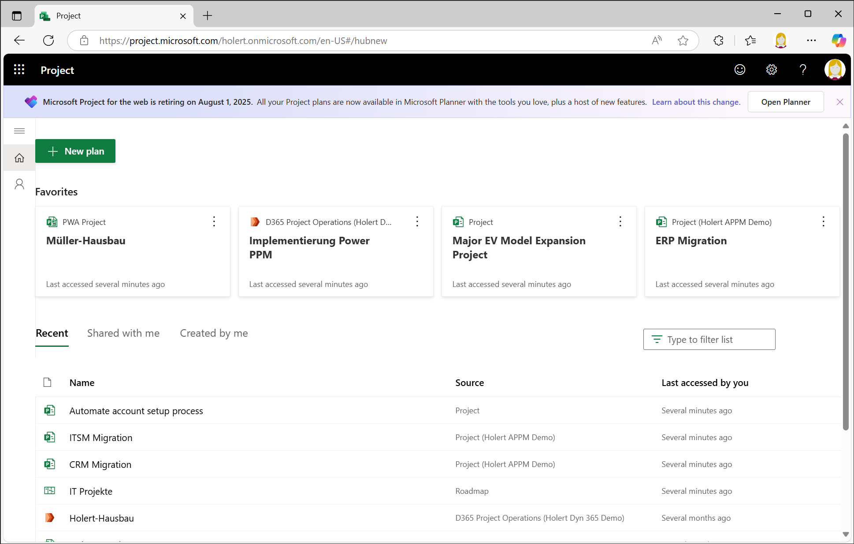The height and width of the screenshot is (544, 854).
Task: Open the help question mark icon
Action: [x=803, y=70]
